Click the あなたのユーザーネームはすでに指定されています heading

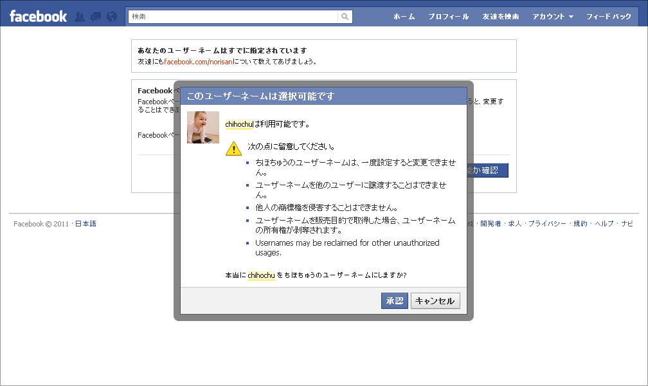click(222, 50)
